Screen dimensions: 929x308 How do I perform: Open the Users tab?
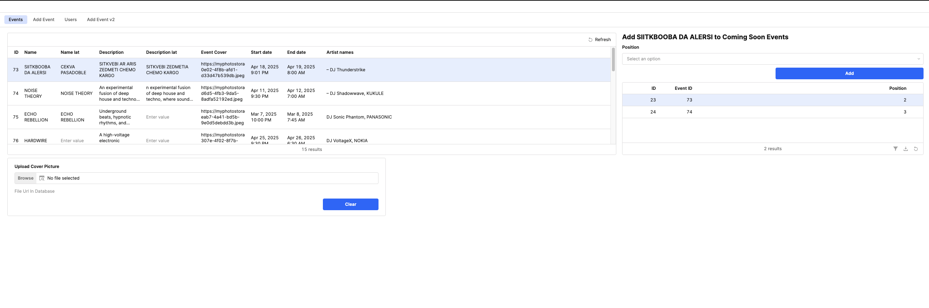point(71,20)
